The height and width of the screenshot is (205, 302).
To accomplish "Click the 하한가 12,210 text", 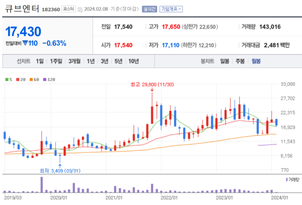I will coord(198,45).
